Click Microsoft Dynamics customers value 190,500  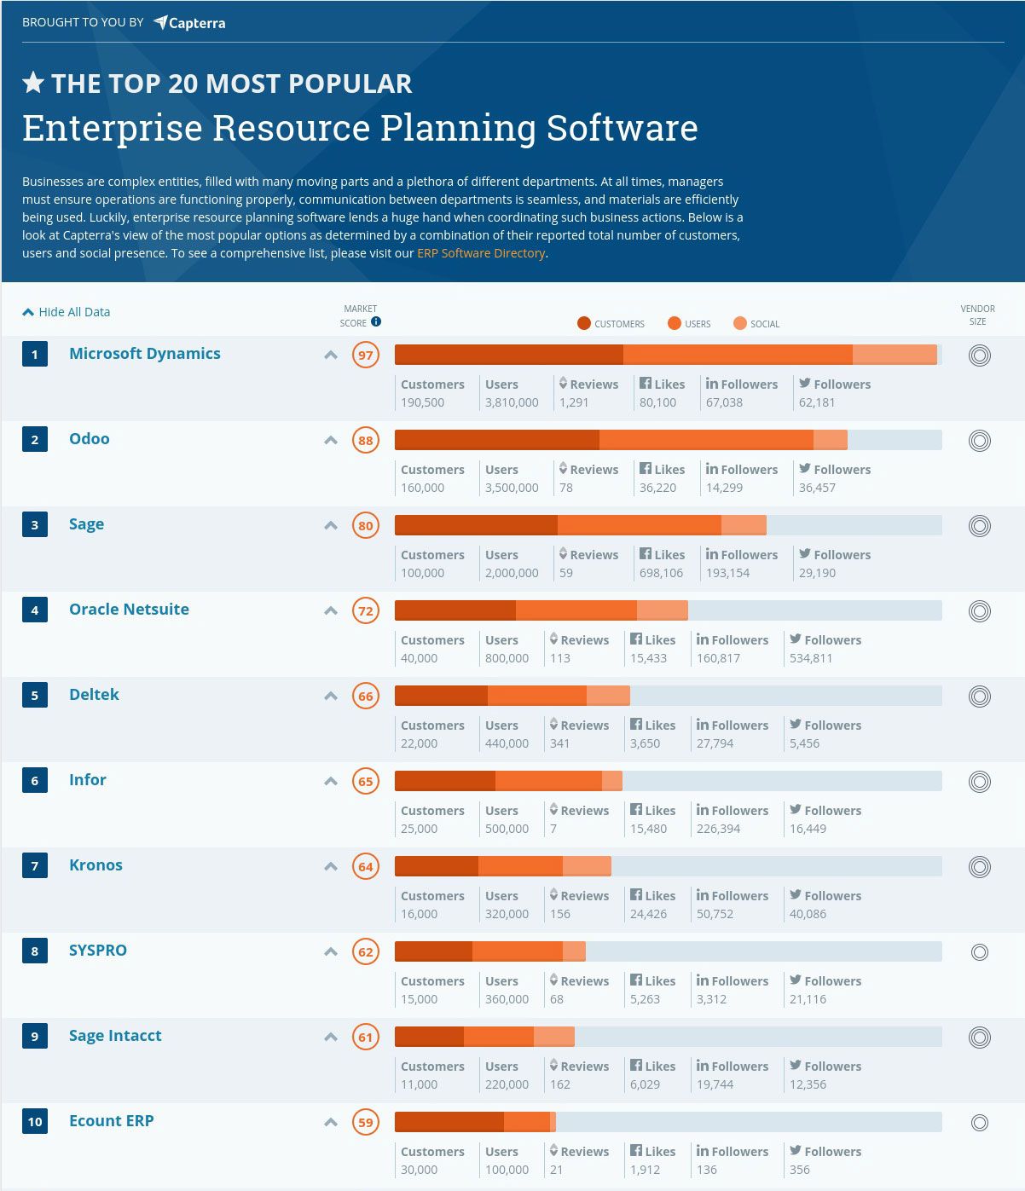[423, 402]
